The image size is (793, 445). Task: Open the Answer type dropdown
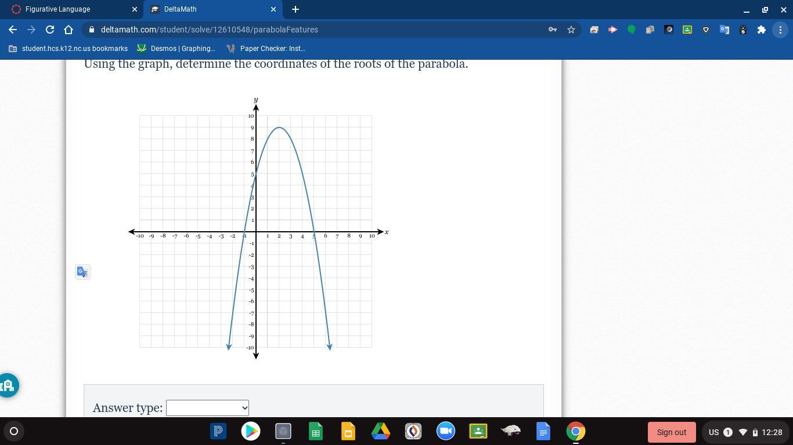[207, 408]
